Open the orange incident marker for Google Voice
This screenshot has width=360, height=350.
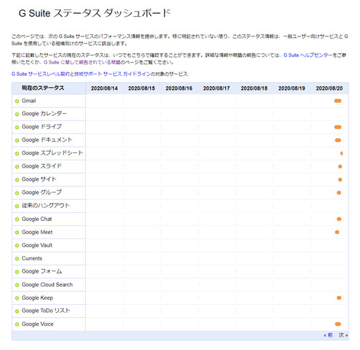338,324
